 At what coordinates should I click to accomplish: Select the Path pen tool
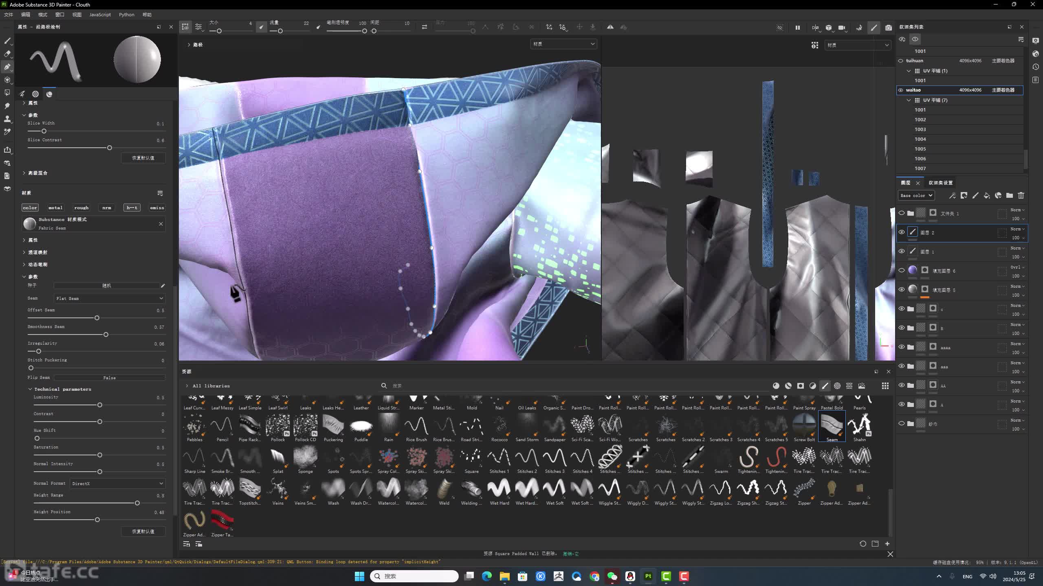pyautogui.click(x=7, y=67)
